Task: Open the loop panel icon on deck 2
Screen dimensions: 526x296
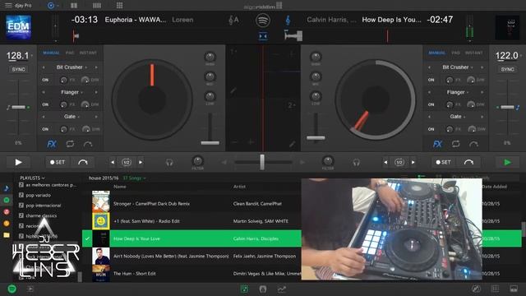Action: pos(455,144)
